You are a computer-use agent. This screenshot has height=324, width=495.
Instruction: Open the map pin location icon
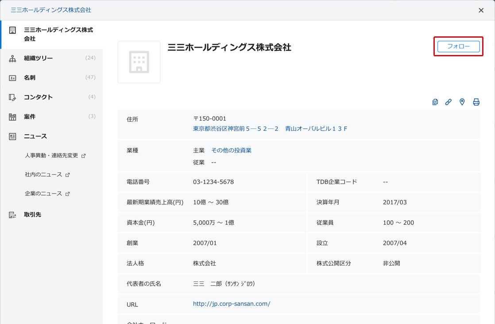pos(462,102)
